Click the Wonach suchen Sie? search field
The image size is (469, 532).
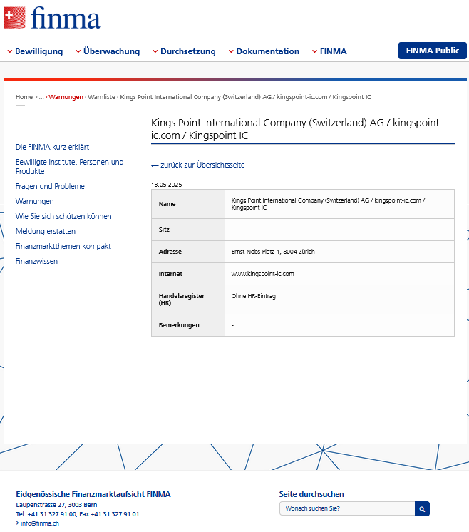347,508
